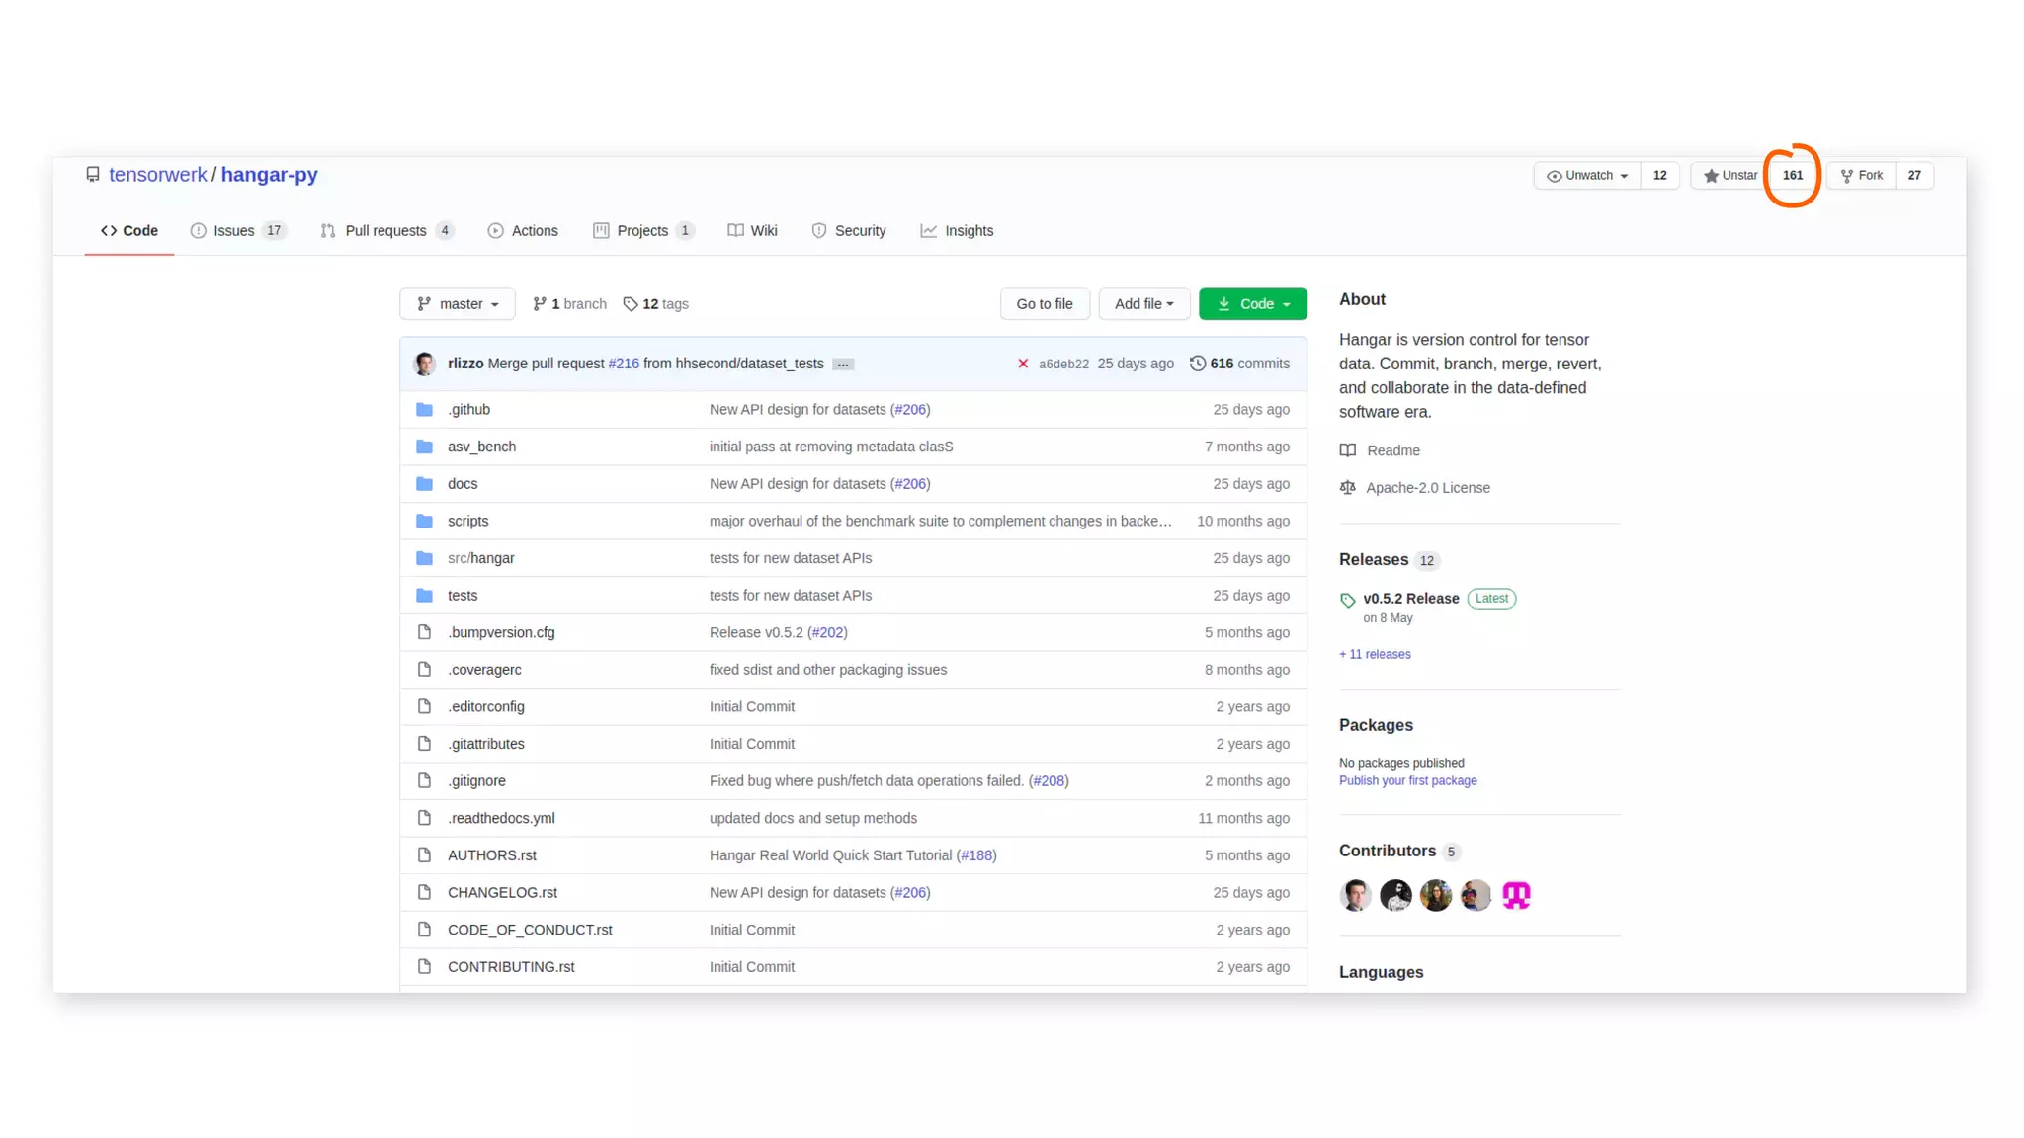Open the + 11 releases link
This screenshot has width=2024, height=1138.
coord(1375,655)
